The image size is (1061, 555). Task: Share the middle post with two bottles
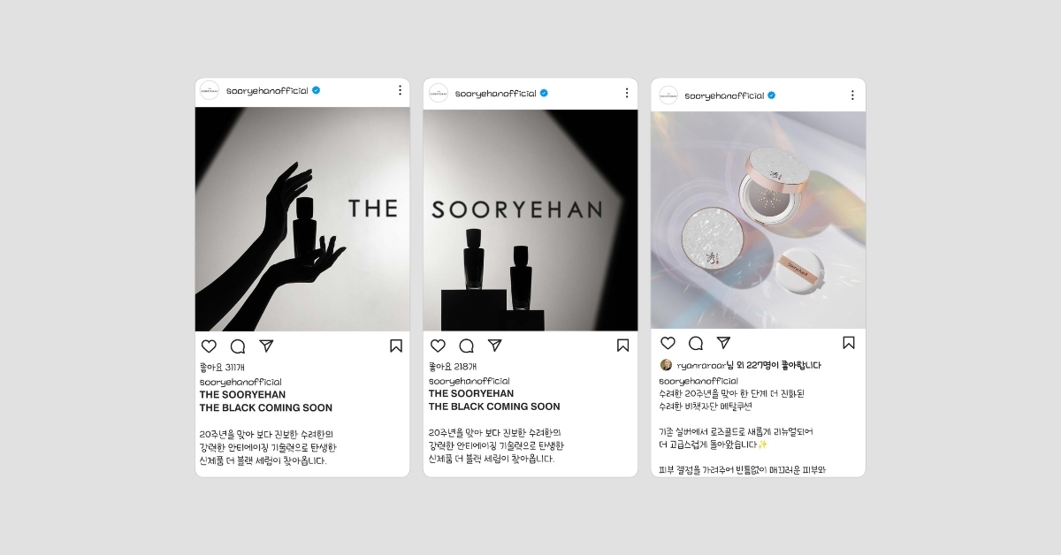[495, 346]
